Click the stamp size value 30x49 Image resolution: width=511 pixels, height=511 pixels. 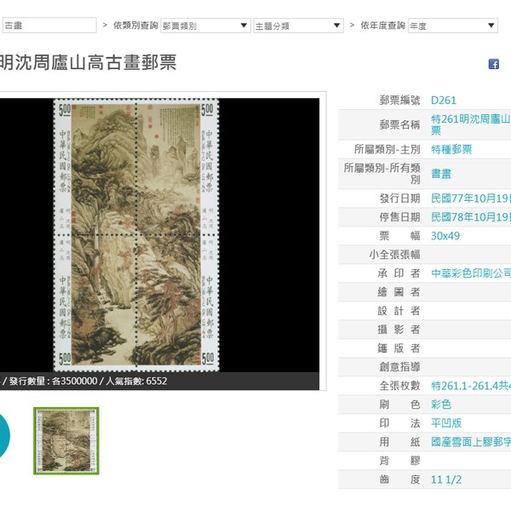click(x=445, y=236)
